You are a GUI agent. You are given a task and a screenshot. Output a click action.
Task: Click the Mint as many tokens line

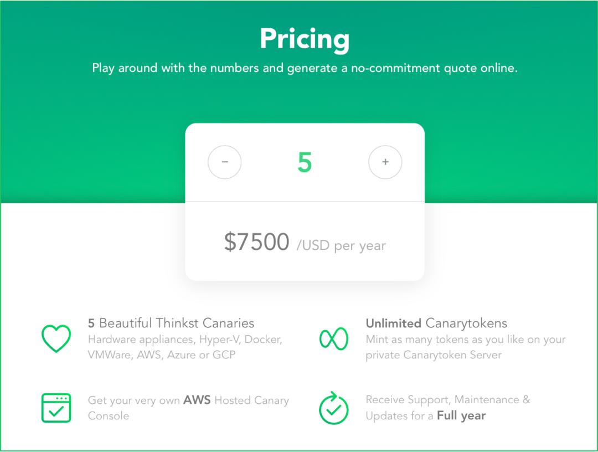(x=465, y=340)
